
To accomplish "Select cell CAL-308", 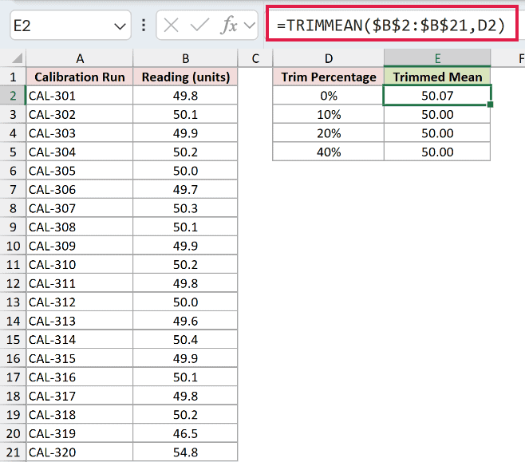I will 80,227.
